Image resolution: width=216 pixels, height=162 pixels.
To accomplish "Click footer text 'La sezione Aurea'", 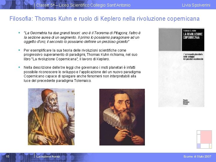I will 48,157.
